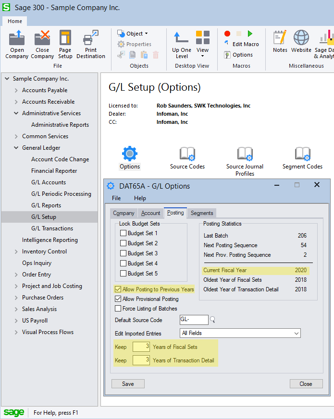Select G/L Transactions in the tree
334x419 pixels.
52,228
